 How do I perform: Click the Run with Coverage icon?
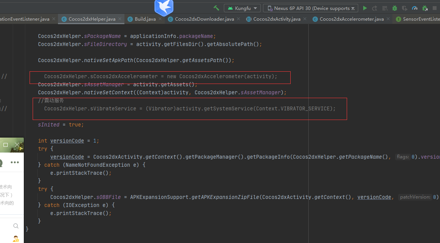404,8
